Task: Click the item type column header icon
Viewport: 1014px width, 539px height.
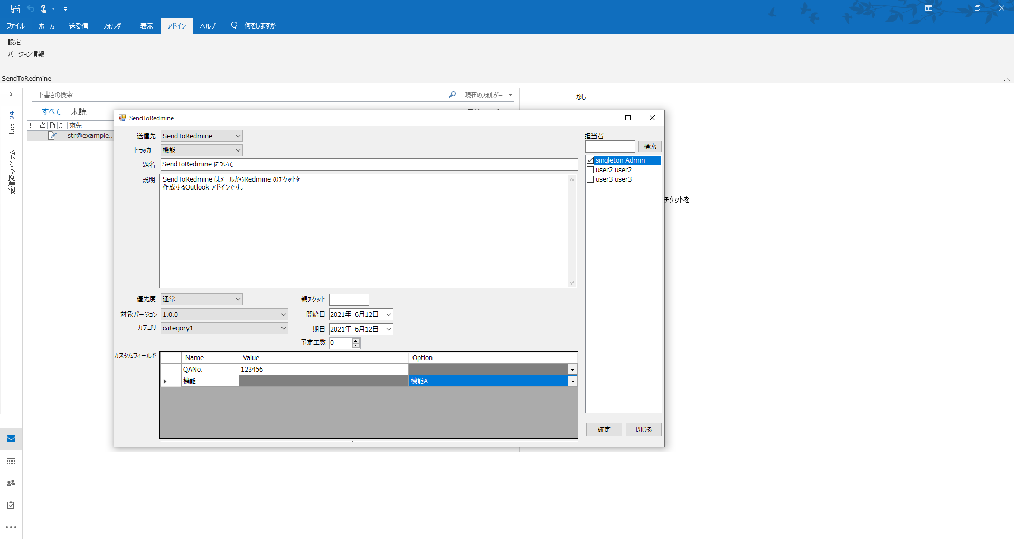Action: click(x=52, y=126)
